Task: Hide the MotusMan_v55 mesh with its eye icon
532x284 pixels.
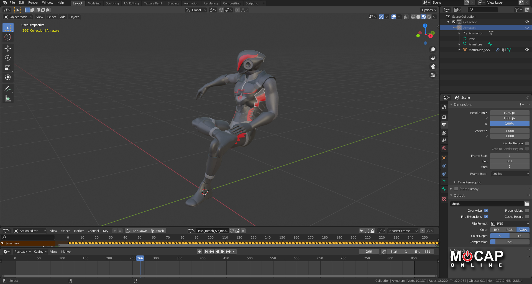Action: 527,50
